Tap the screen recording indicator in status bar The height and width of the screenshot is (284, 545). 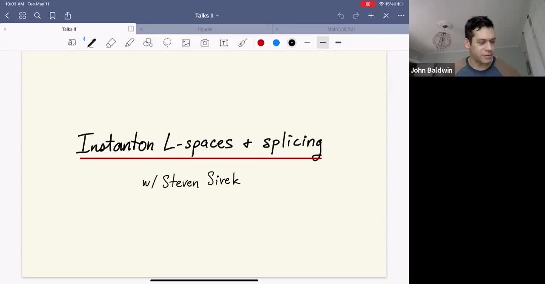[x=368, y=4]
